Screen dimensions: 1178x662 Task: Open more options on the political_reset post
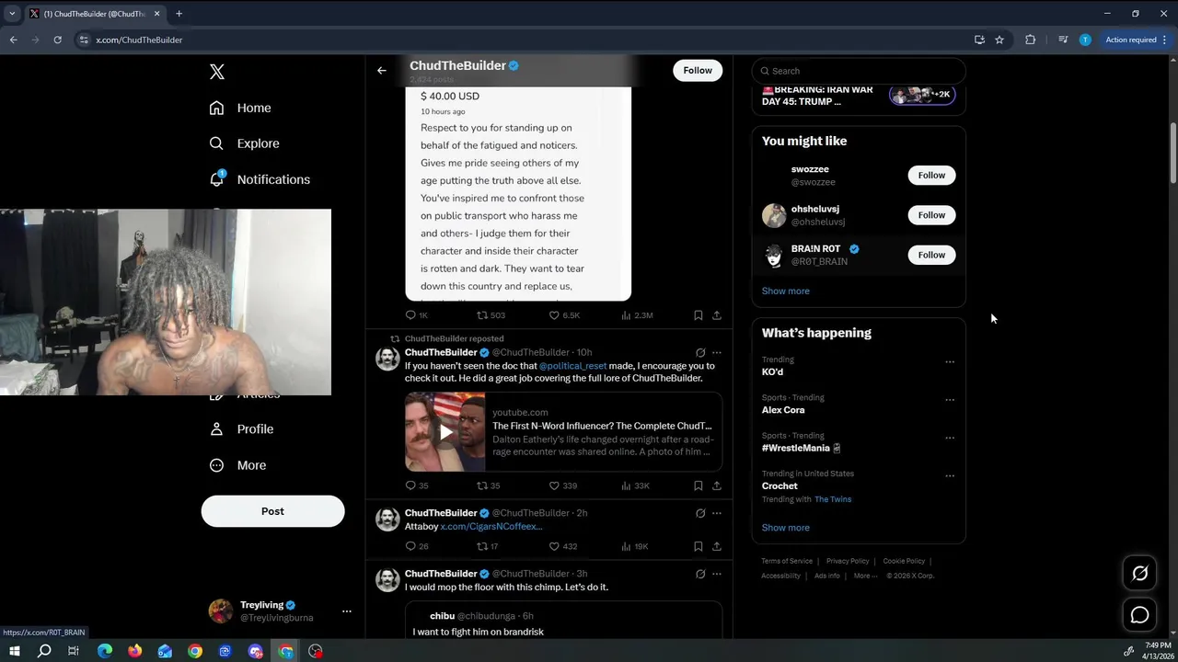tap(717, 352)
